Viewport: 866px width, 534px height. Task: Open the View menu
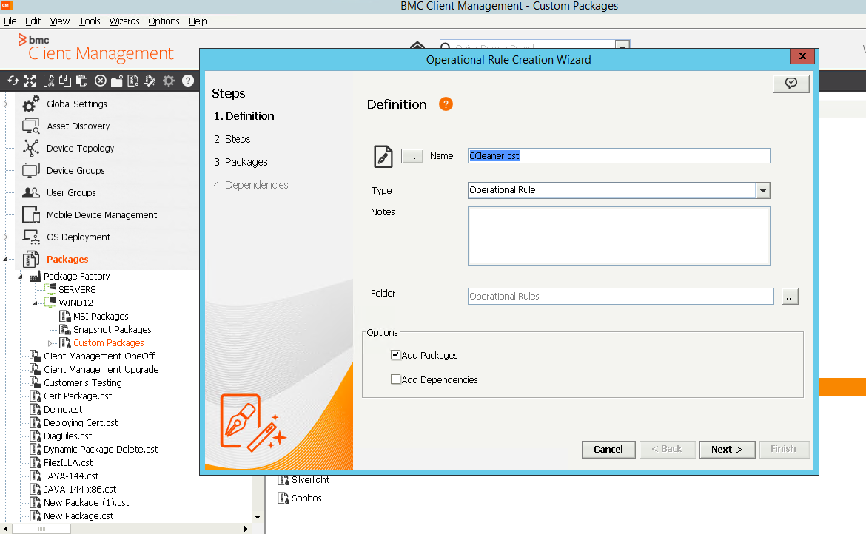(x=60, y=21)
